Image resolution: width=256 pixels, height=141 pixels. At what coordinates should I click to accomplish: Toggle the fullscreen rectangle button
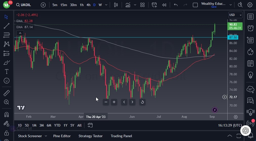(195, 5)
